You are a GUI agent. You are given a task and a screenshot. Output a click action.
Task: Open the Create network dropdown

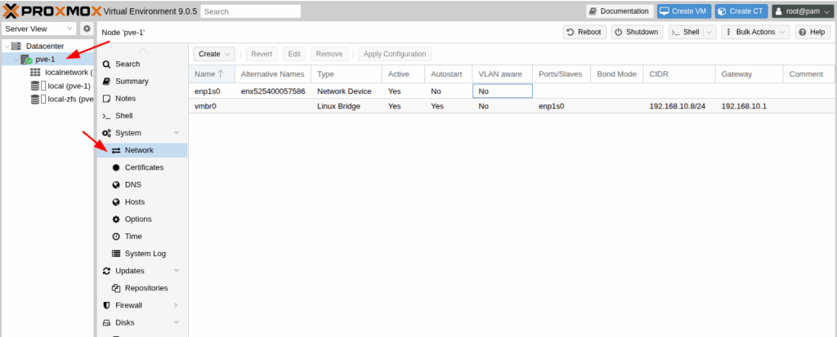214,54
